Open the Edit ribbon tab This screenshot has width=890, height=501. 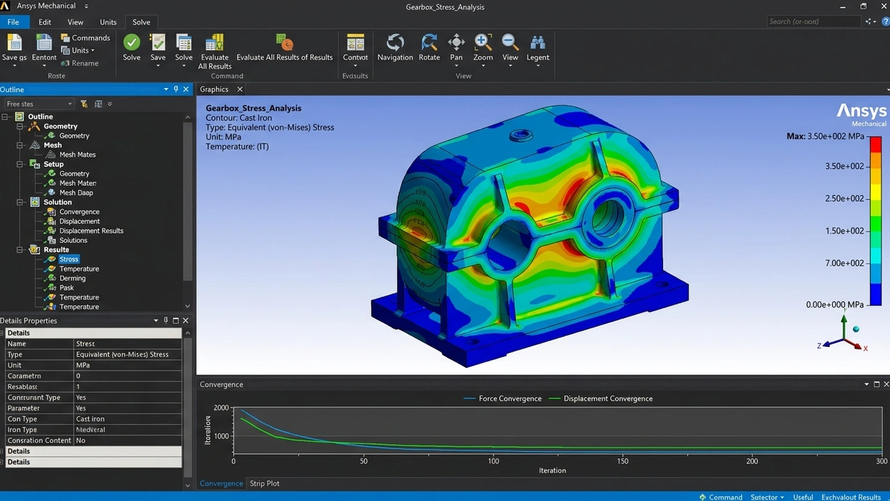tap(44, 22)
